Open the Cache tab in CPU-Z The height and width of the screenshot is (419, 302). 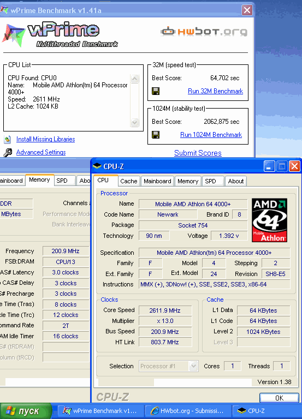click(129, 181)
